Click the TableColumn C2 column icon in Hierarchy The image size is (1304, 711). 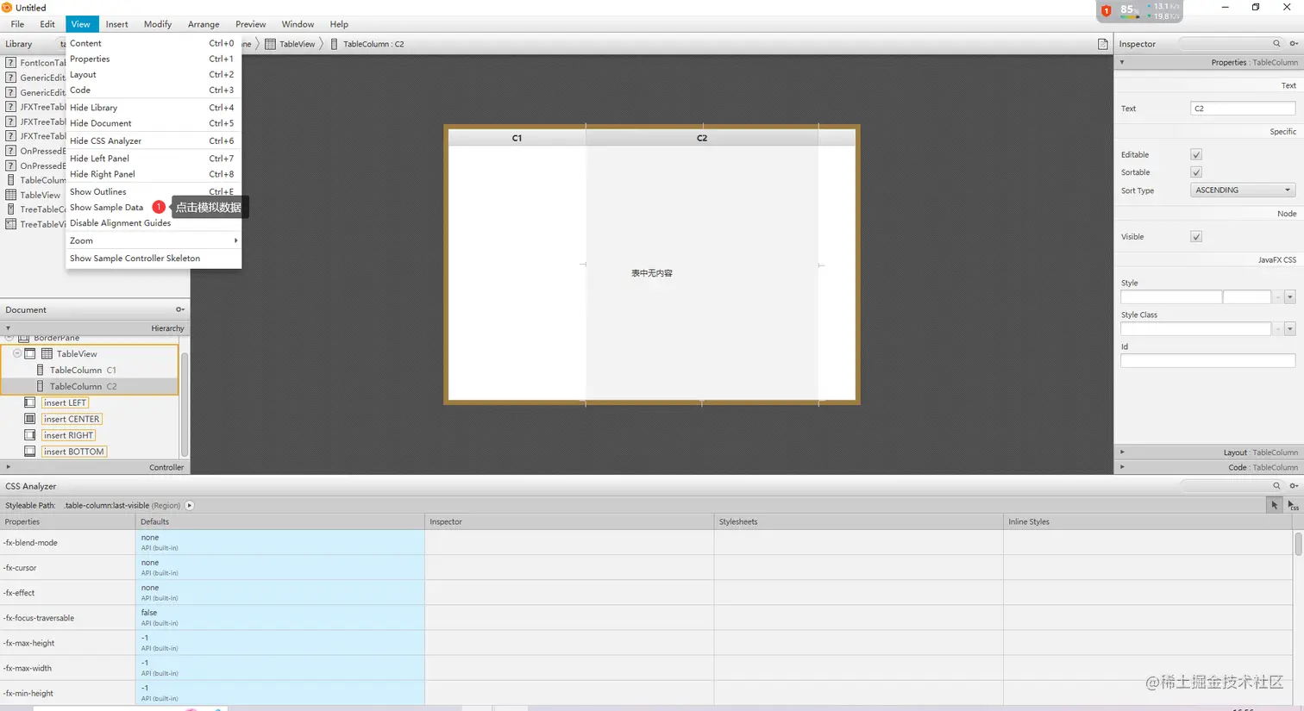40,386
